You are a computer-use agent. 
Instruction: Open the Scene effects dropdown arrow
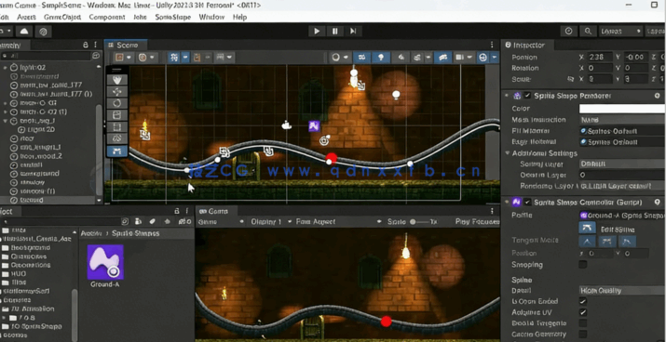click(428, 58)
